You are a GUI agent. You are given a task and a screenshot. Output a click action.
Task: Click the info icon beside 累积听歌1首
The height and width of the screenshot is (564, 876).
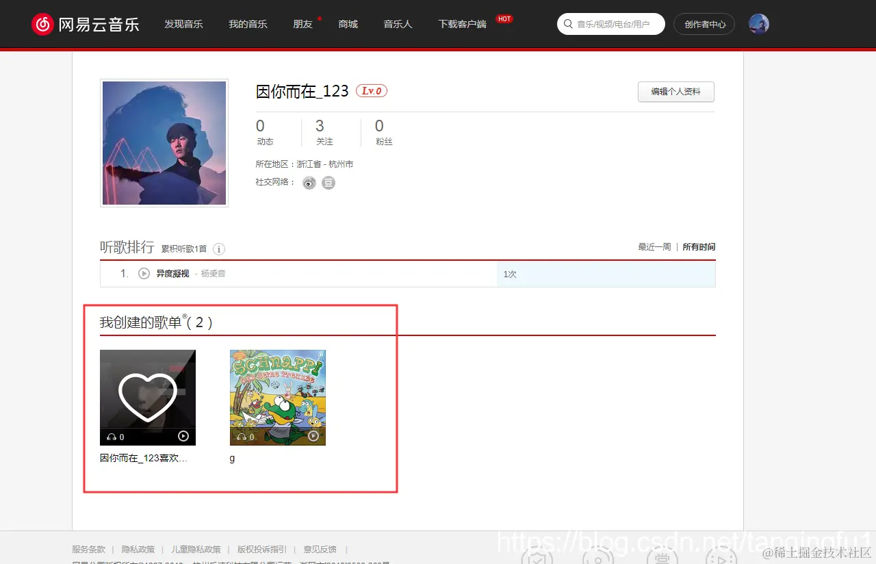(x=219, y=249)
